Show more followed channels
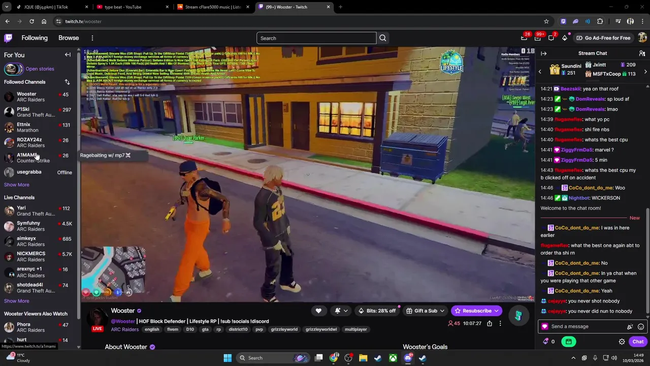The width and height of the screenshot is (650, 366). [17, 185]
